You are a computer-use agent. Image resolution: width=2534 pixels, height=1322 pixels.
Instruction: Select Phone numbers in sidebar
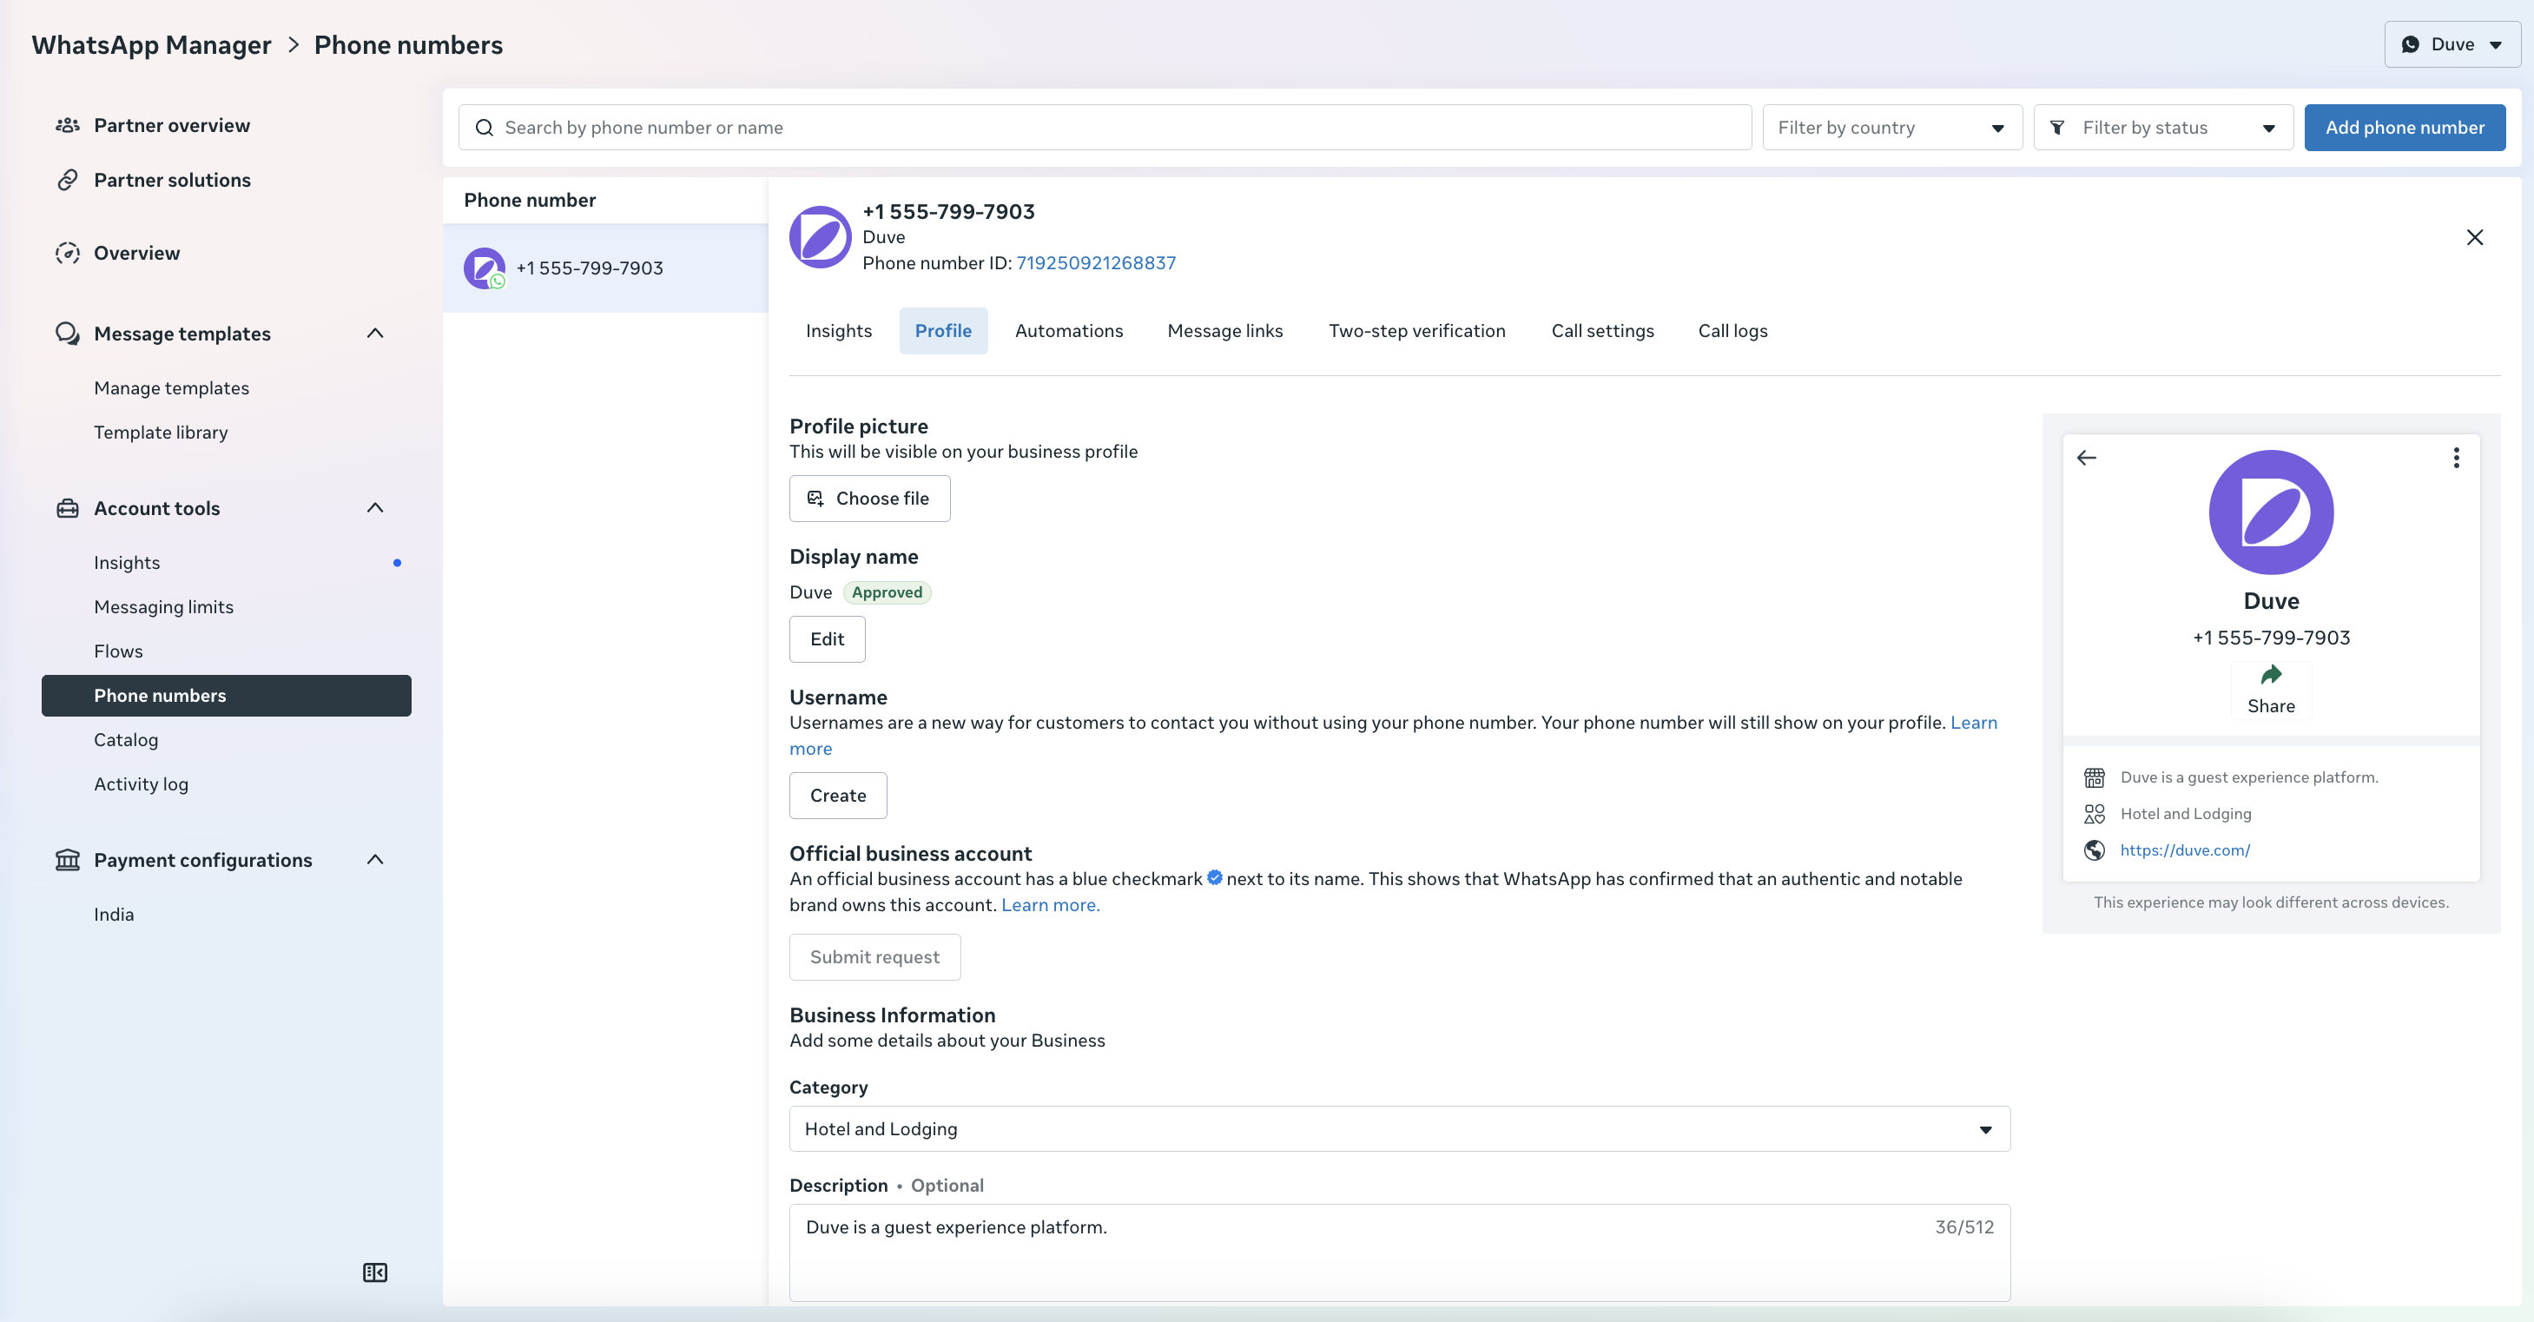click(227, 696)
